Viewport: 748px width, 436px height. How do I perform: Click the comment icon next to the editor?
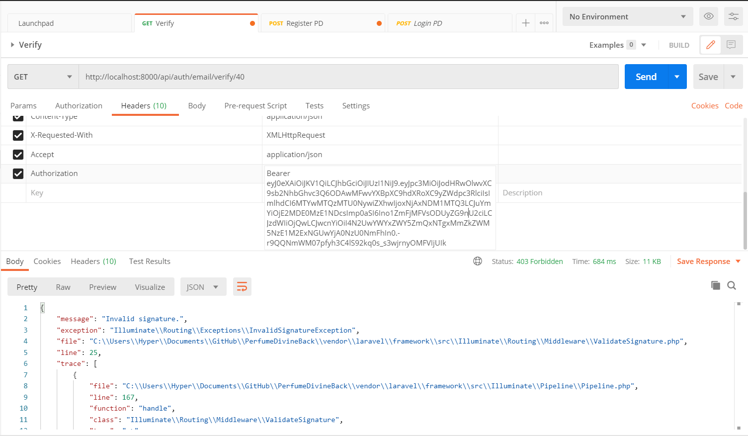point(731,45)
